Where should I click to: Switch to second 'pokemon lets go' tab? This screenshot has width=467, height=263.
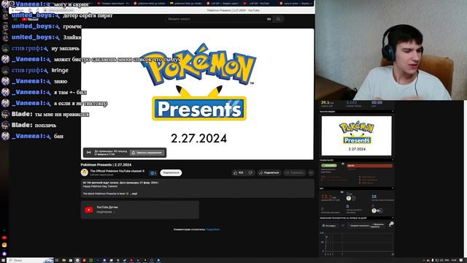[150, 3]
